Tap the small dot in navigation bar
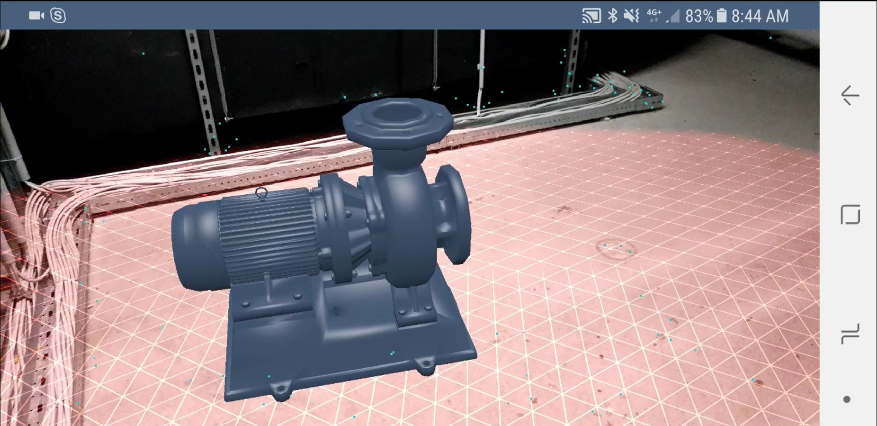This screenshot has height=426, width=877. click(x=847, y=399)
